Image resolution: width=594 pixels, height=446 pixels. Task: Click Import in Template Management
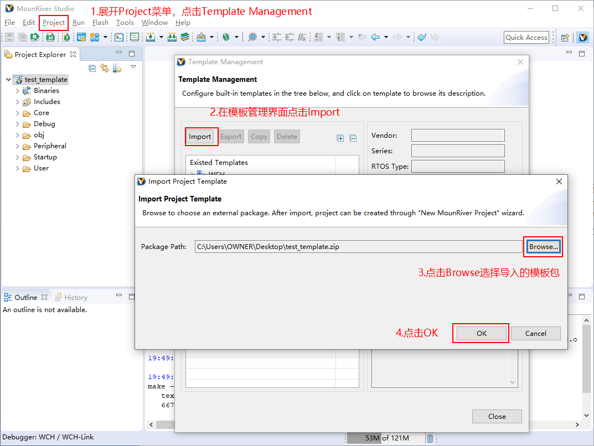click(200, 137)
